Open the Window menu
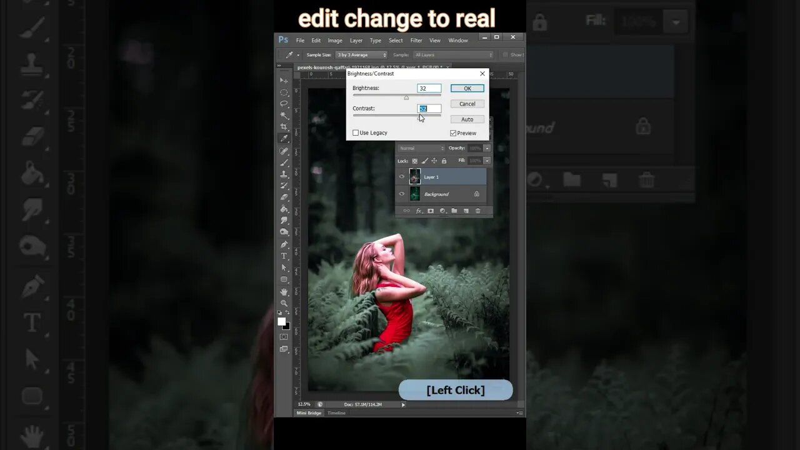800x450 pixels. [x=458, y=41]
